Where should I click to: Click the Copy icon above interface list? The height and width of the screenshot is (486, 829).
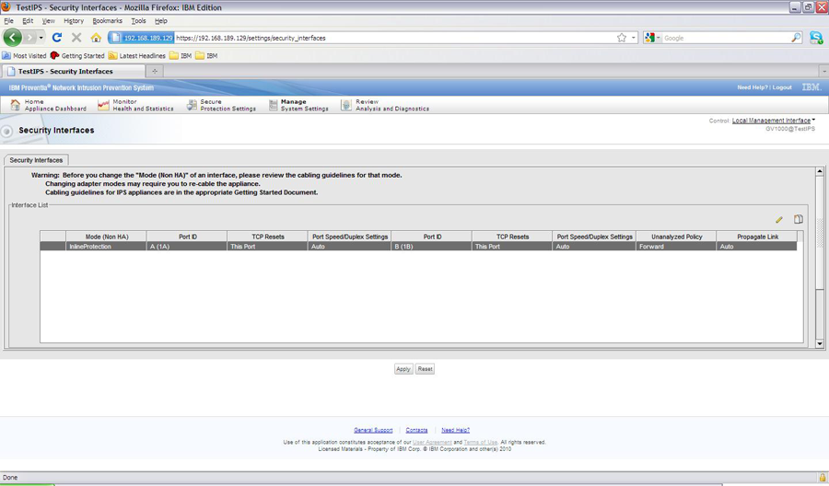799,219
